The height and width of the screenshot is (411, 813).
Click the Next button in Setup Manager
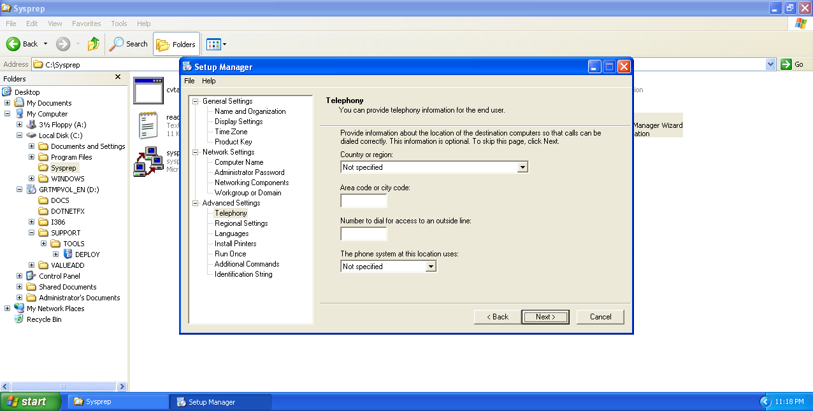pos(545,317)
